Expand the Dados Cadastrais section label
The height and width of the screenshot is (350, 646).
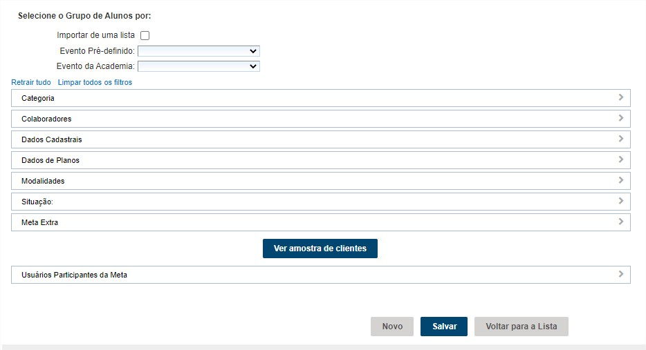pos(52,140)
